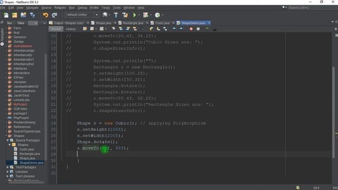Screen dimensions: 338x190
Task: Click the Clean and Build icon
Action: (125, 15)
